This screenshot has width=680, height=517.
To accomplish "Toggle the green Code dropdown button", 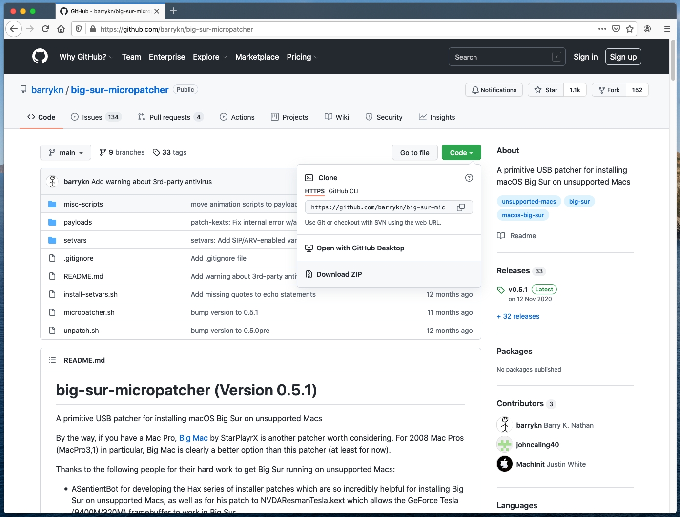I will pos(461,153).
